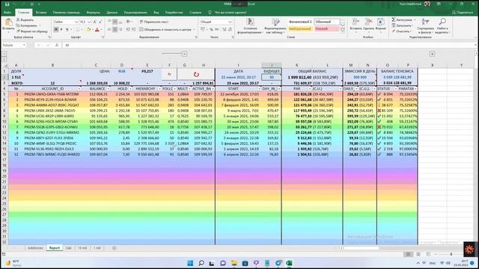Switch to the Page Layout (Разметка страницы) tab
This screenshot has width=479, height=269.
(x=67, y=13)
